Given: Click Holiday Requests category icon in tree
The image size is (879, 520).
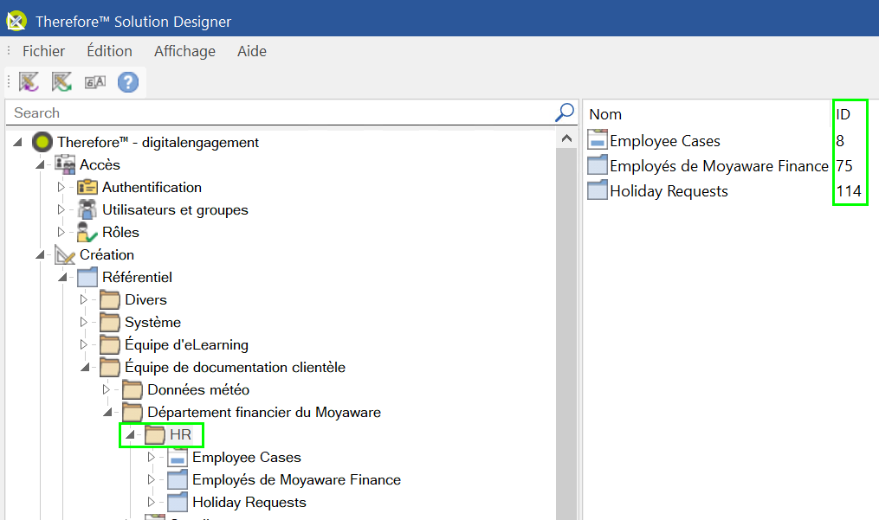Looking at the screenshot, I should point(178,502).
